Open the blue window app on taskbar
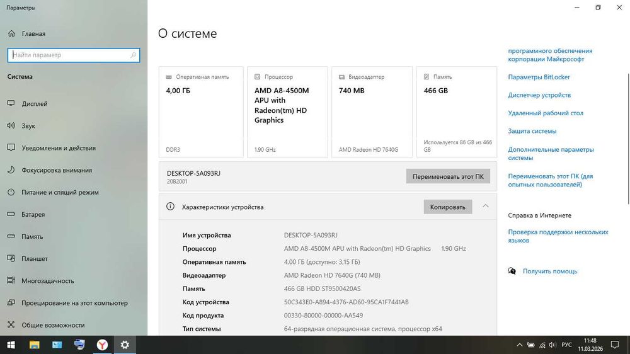Screen dimensions: 630x354 pyautogui.click(x=57, y=345)
